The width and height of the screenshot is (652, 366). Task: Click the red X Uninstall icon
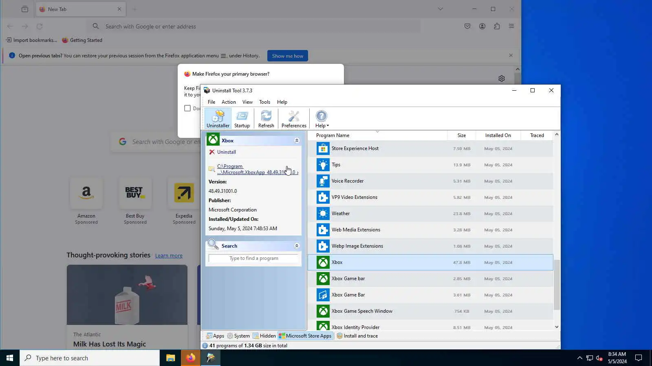tap(212, 152)
